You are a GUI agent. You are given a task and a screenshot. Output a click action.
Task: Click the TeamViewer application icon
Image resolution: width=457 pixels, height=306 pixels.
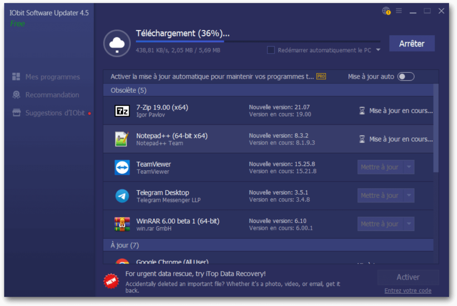coord(122,168)
